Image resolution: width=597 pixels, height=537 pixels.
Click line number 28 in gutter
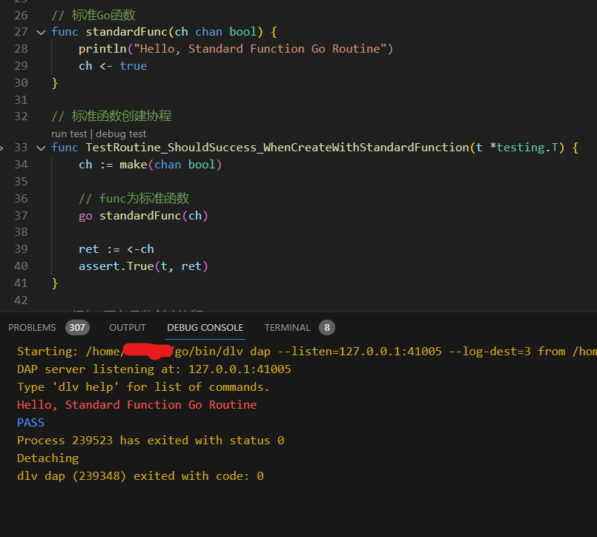point(21,49)
